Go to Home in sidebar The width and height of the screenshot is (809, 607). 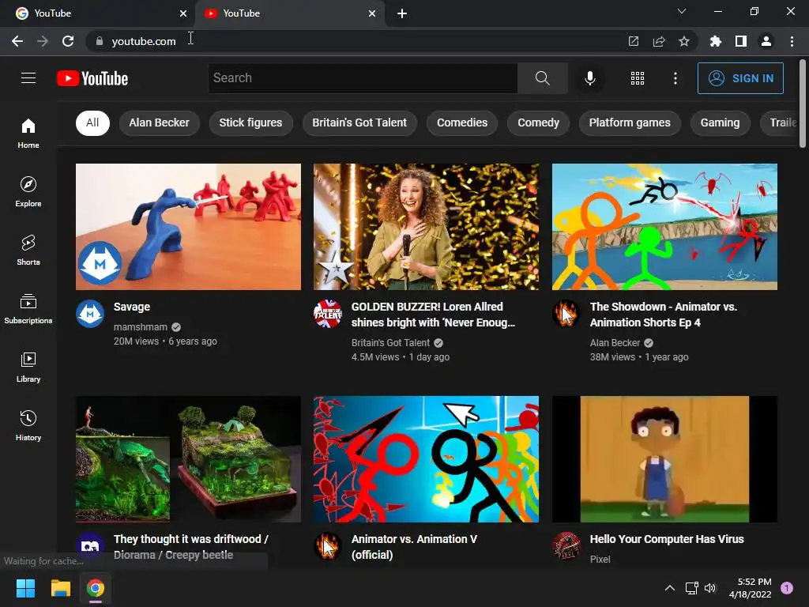coord(28,133)
